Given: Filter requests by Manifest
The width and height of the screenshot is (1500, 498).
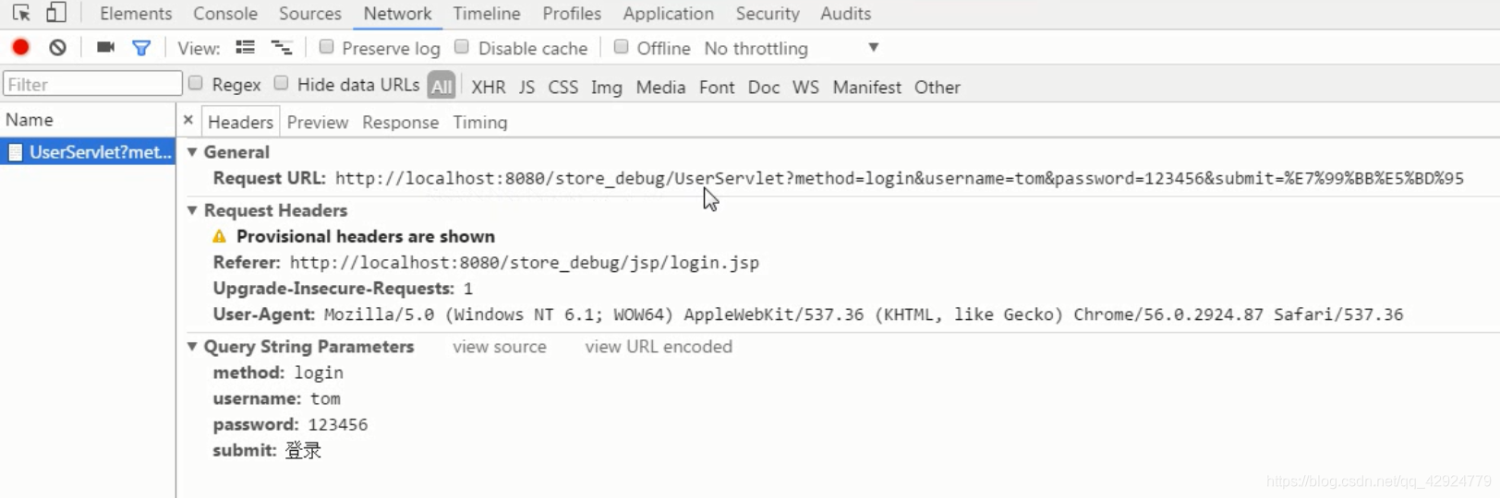Looking at the screenshot, I should click(866, 87).
